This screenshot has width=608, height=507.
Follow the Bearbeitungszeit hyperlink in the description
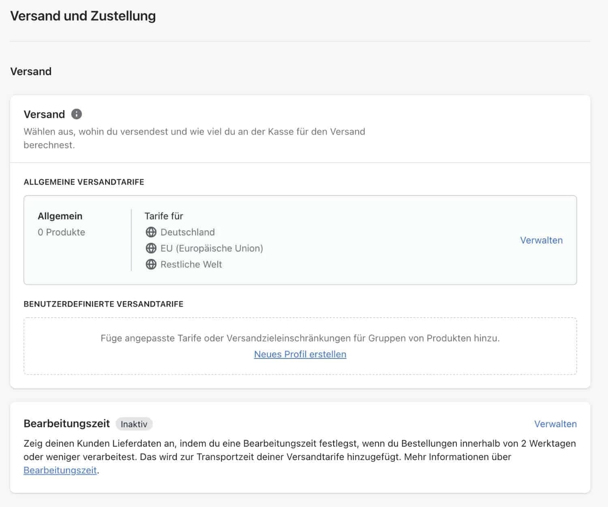[60, 470]
